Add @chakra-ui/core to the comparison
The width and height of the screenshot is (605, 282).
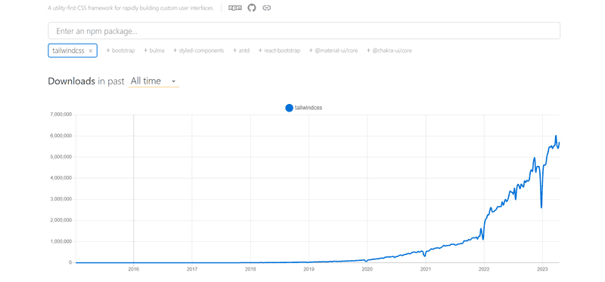tap(389, 51)
